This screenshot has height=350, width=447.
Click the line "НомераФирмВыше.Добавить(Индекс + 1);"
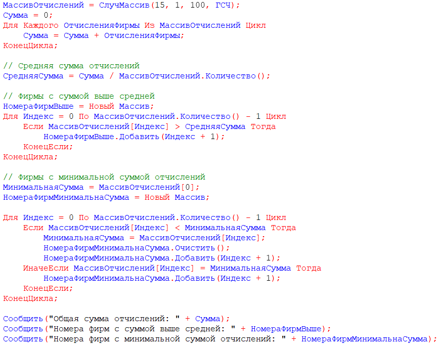(x=134, y=137)
